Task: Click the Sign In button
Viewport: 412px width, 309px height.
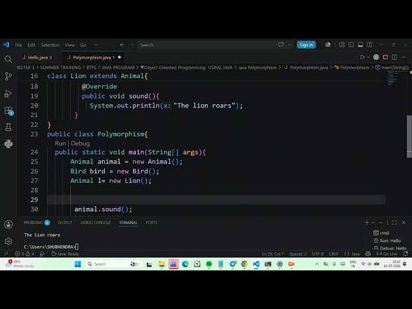Action: (306, 44)
